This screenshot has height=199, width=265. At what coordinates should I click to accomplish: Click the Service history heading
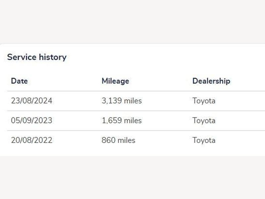pyautogui.click(x=37, y=57)
